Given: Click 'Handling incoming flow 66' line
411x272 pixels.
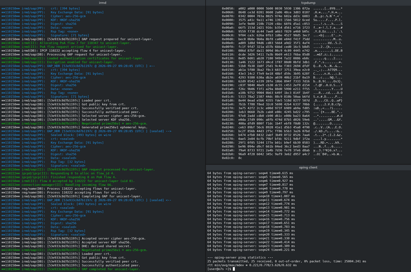Looking at the screenshot, I should pyautogui.click(x=57, y=185).
